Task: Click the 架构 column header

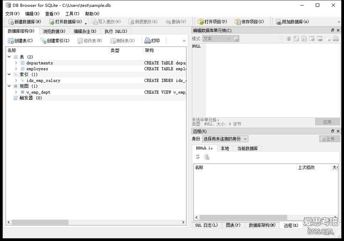Action: 165,50
